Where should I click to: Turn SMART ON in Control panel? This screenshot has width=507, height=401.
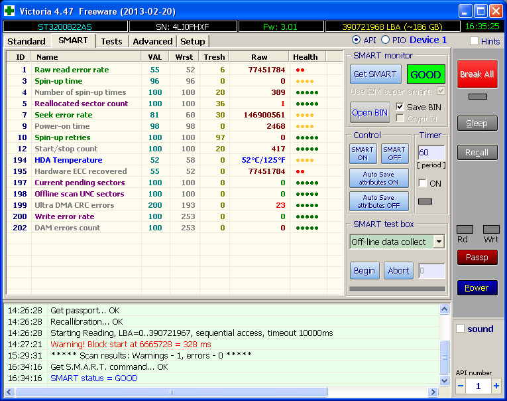point(363,153)
